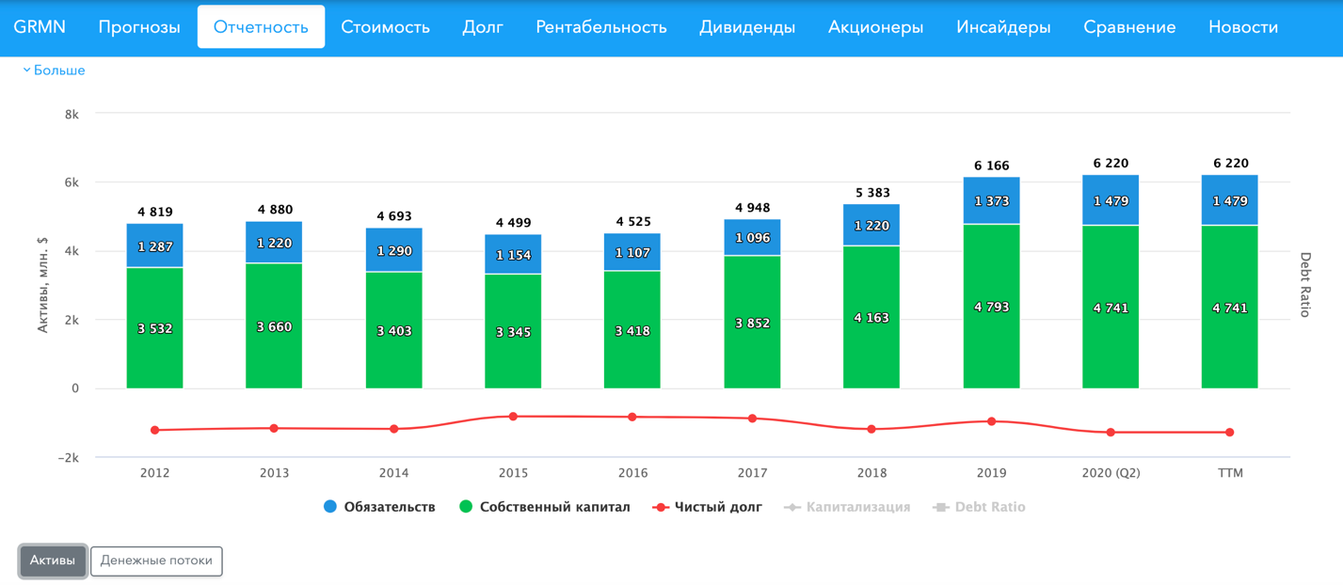
Task: Toggle the Собственный капитал legend series
Action: pyautogui.click(x=544, y=507)
